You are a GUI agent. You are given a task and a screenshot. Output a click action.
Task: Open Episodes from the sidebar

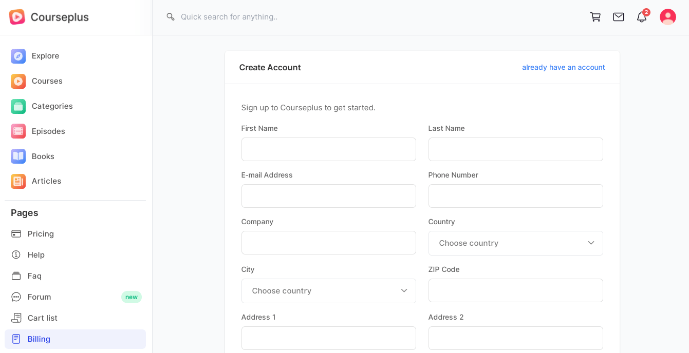click(48, 131)
